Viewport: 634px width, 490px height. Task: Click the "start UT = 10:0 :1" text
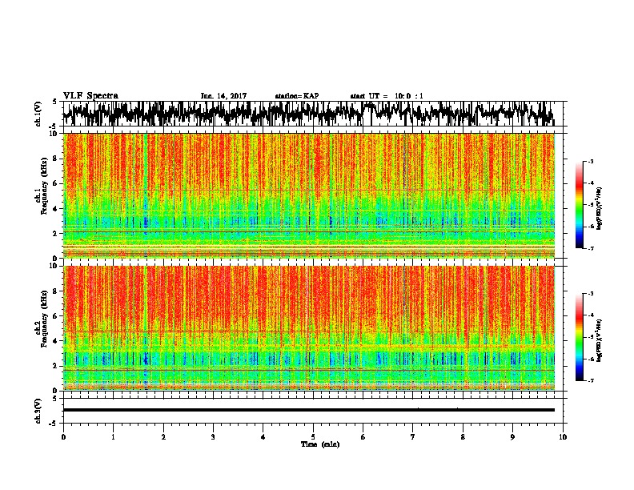click(387, 96)
